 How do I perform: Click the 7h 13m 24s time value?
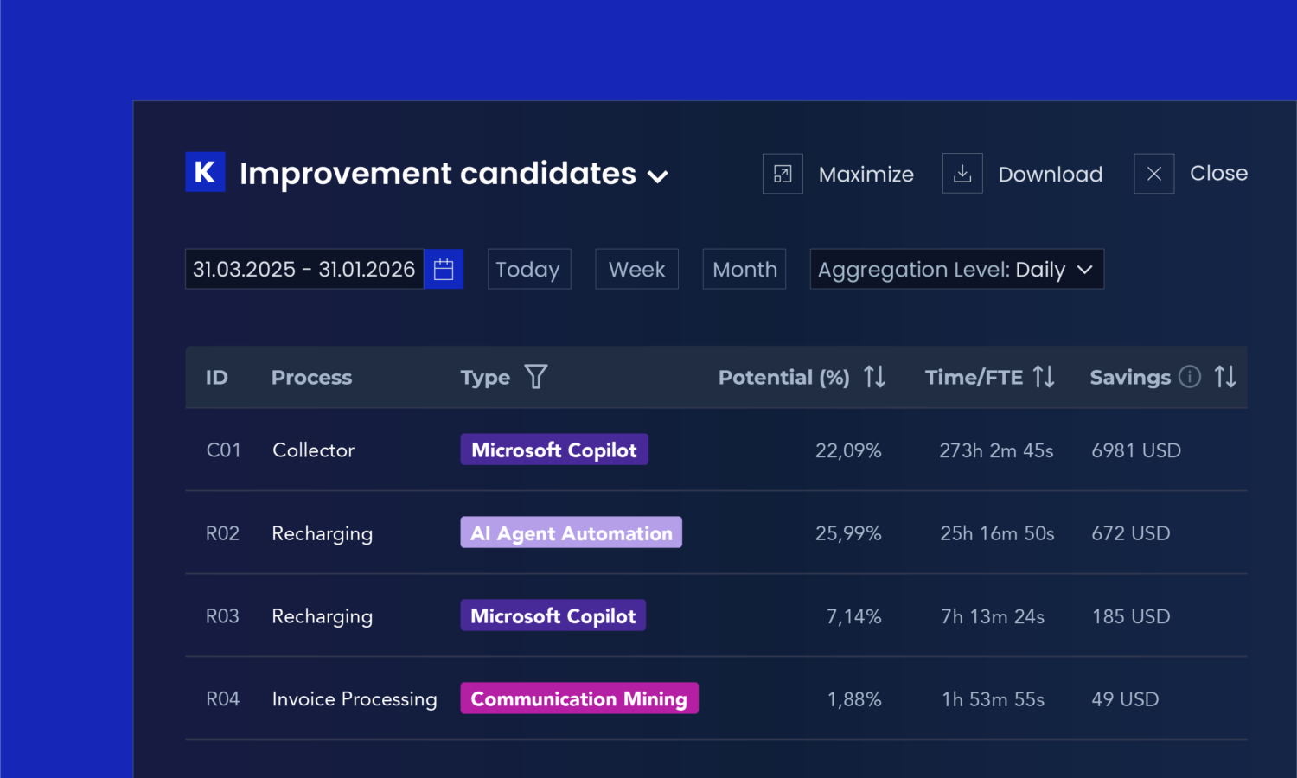coord(994,617)
